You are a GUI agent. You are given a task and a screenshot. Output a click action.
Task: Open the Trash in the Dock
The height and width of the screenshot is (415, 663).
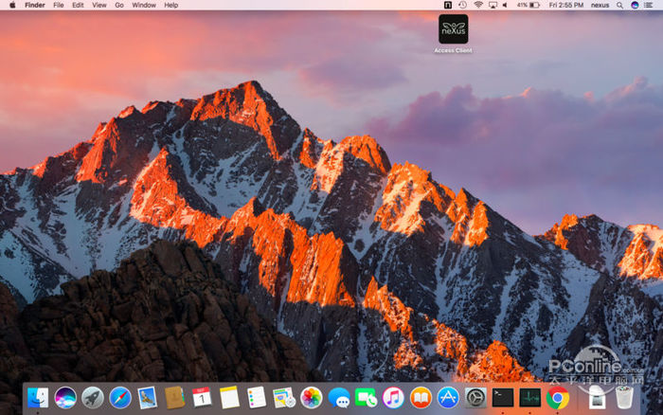(x=624, y=398)
